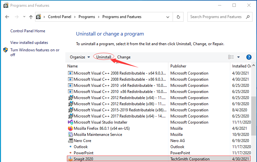Select the Outlook program name
This screenshot has height=162, width=257.
pyautogui.click(x=81, y=147)
